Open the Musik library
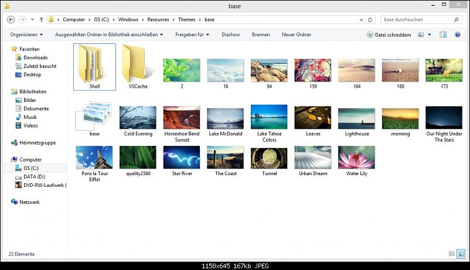The width and height of the screenshot is (470, 270). (26, 117)
